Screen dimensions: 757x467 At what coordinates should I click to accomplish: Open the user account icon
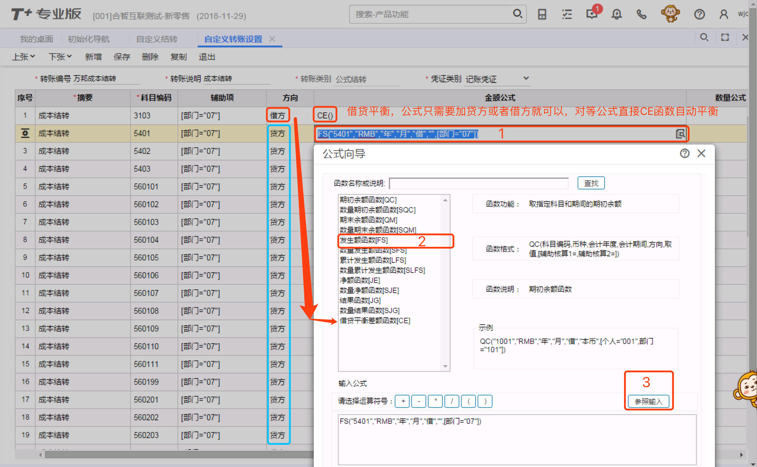[724, 14]
